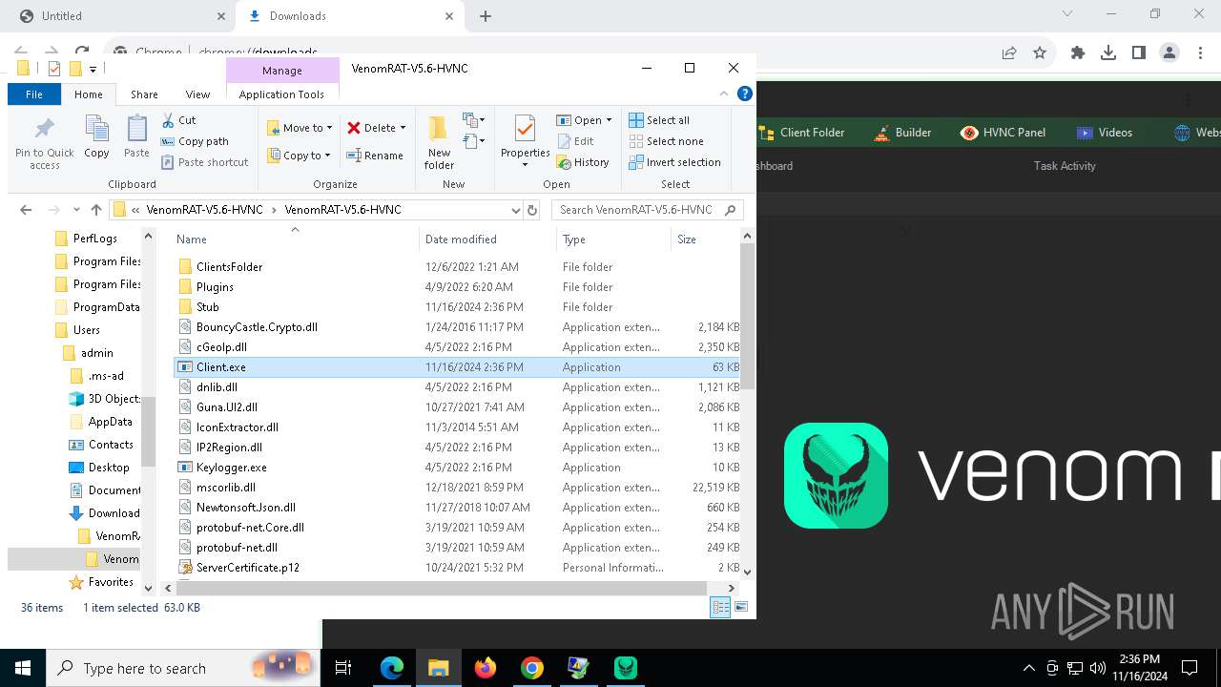
Task: Select Desktop in navigation tree
Action: pyautogui.click(x=109, y=468)
